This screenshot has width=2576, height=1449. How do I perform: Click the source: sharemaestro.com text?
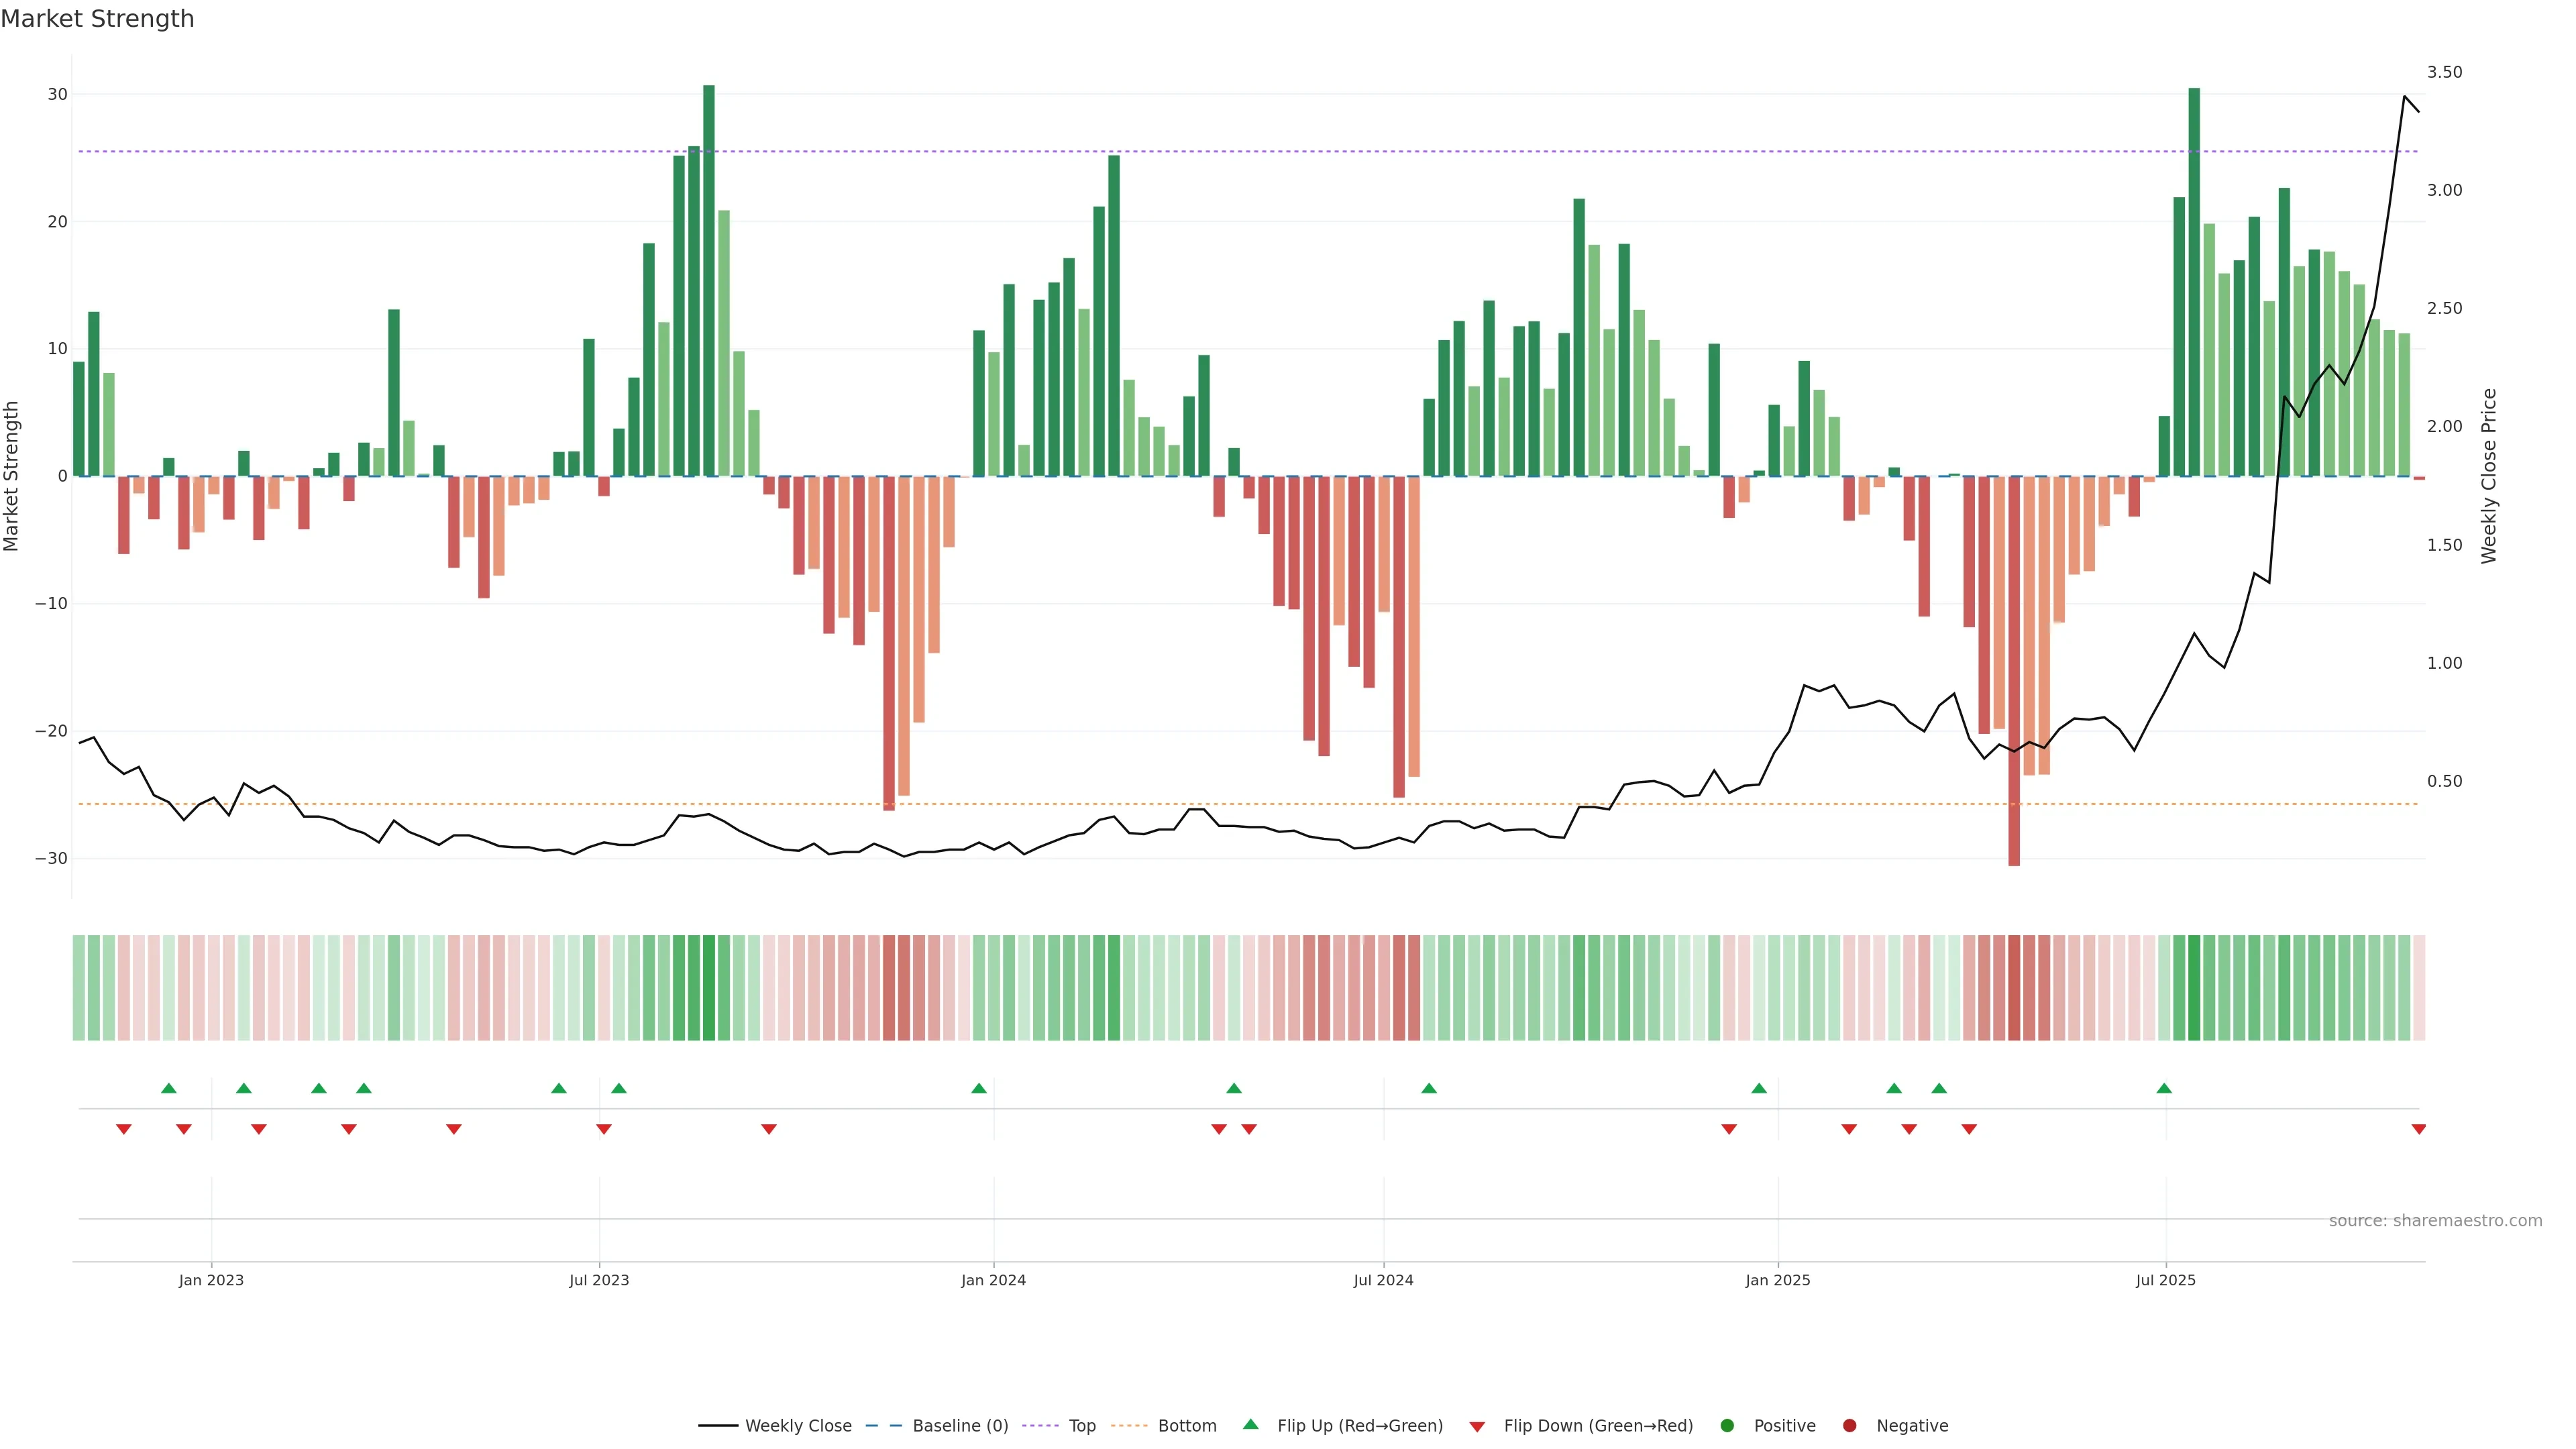(x=2435, y=1221)
